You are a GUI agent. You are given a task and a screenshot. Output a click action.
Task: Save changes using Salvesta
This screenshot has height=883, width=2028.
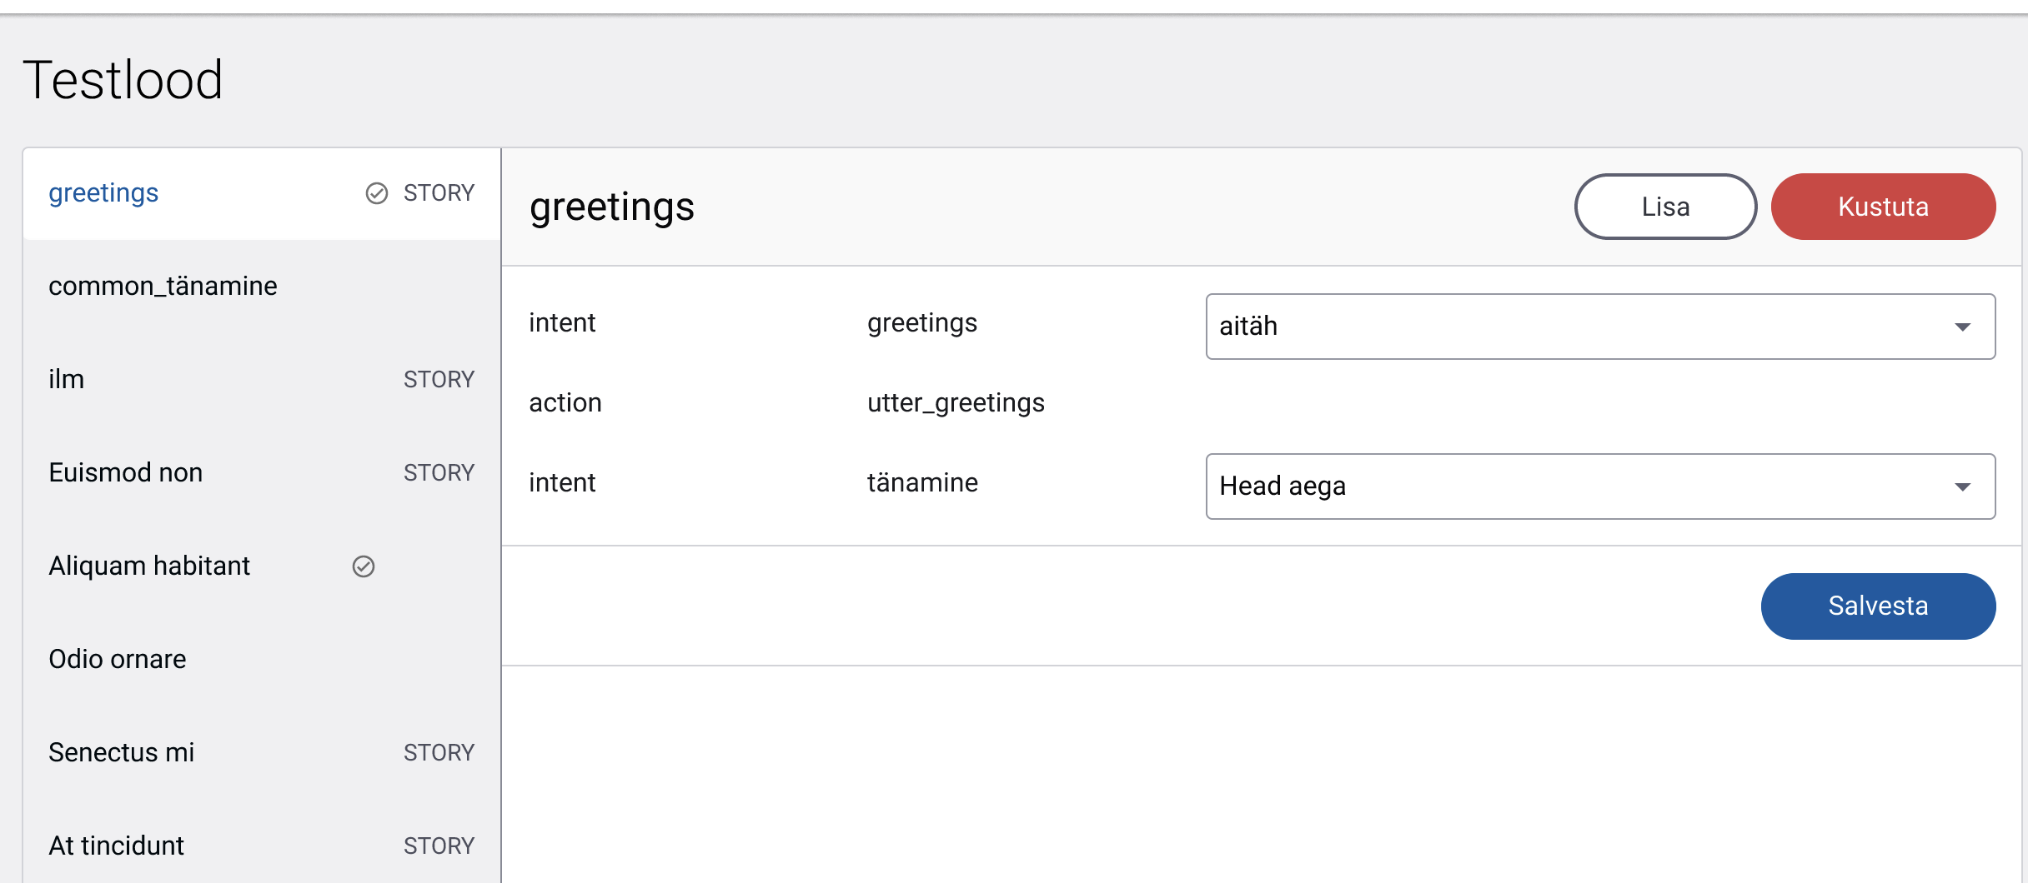[1879, 606]
